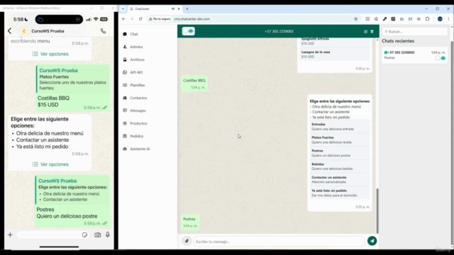Click the microphone icon on phone

pos(108,234)
